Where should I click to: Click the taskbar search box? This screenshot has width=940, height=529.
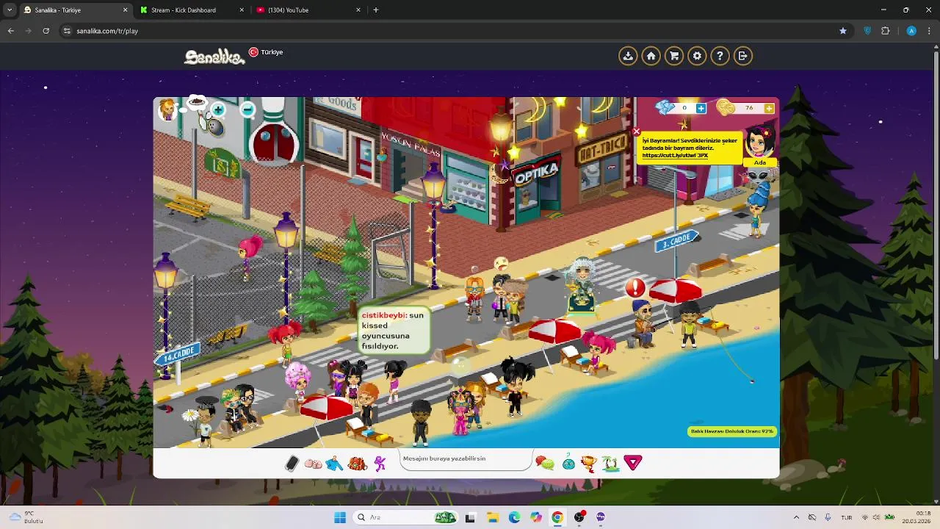(405, 517)
